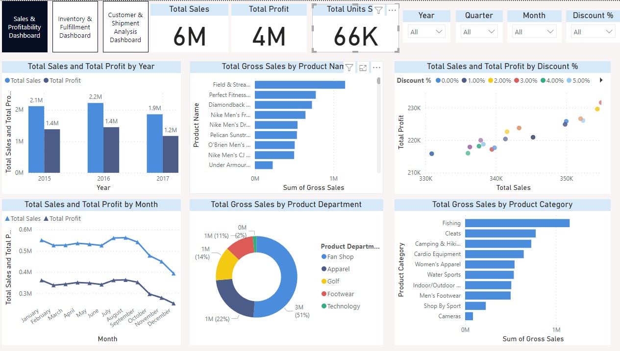This screenshot has width=620, height=351.
Task: Click the Total Sales legend marker in Year chart
Action: point(7,80)
